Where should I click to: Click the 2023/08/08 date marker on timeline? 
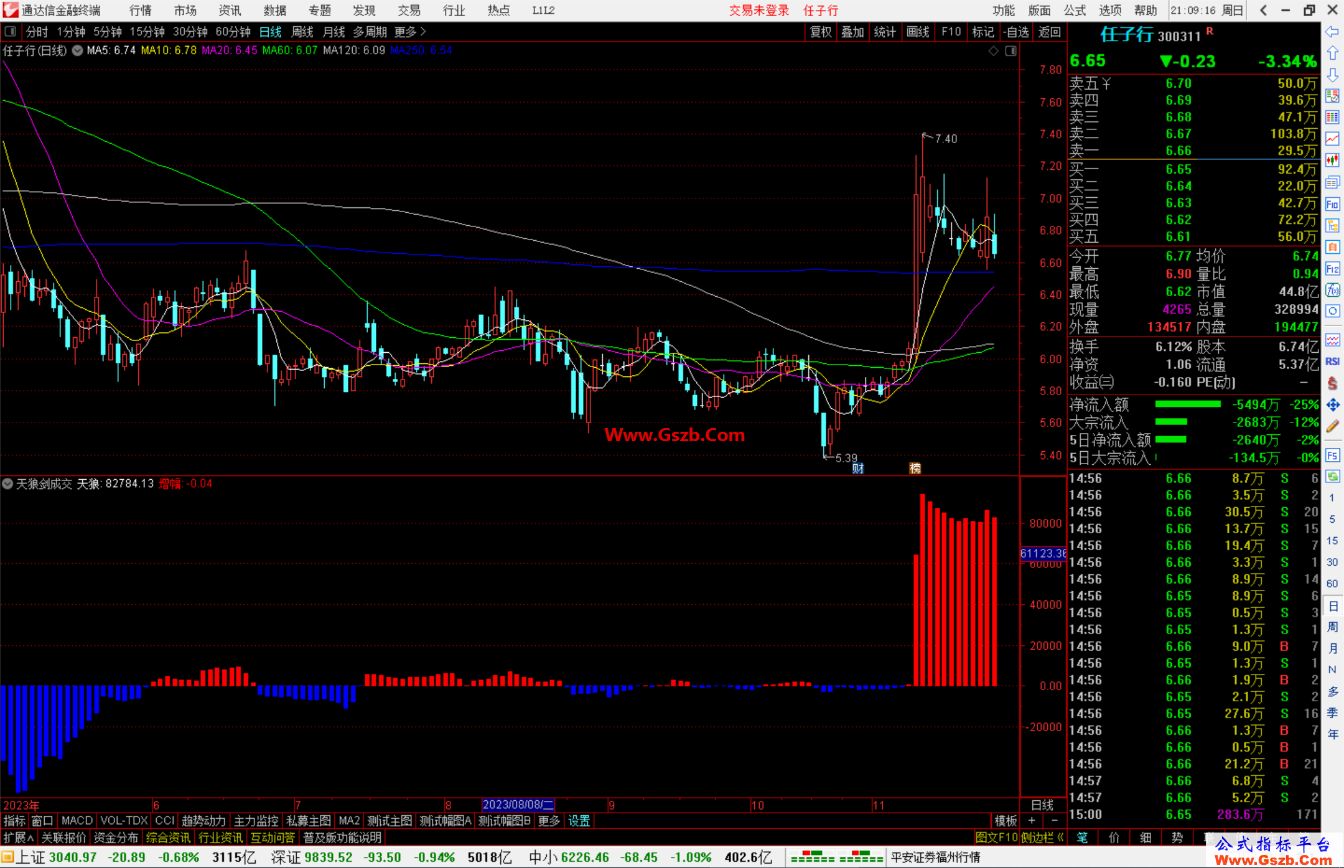(x=518, y=805)
